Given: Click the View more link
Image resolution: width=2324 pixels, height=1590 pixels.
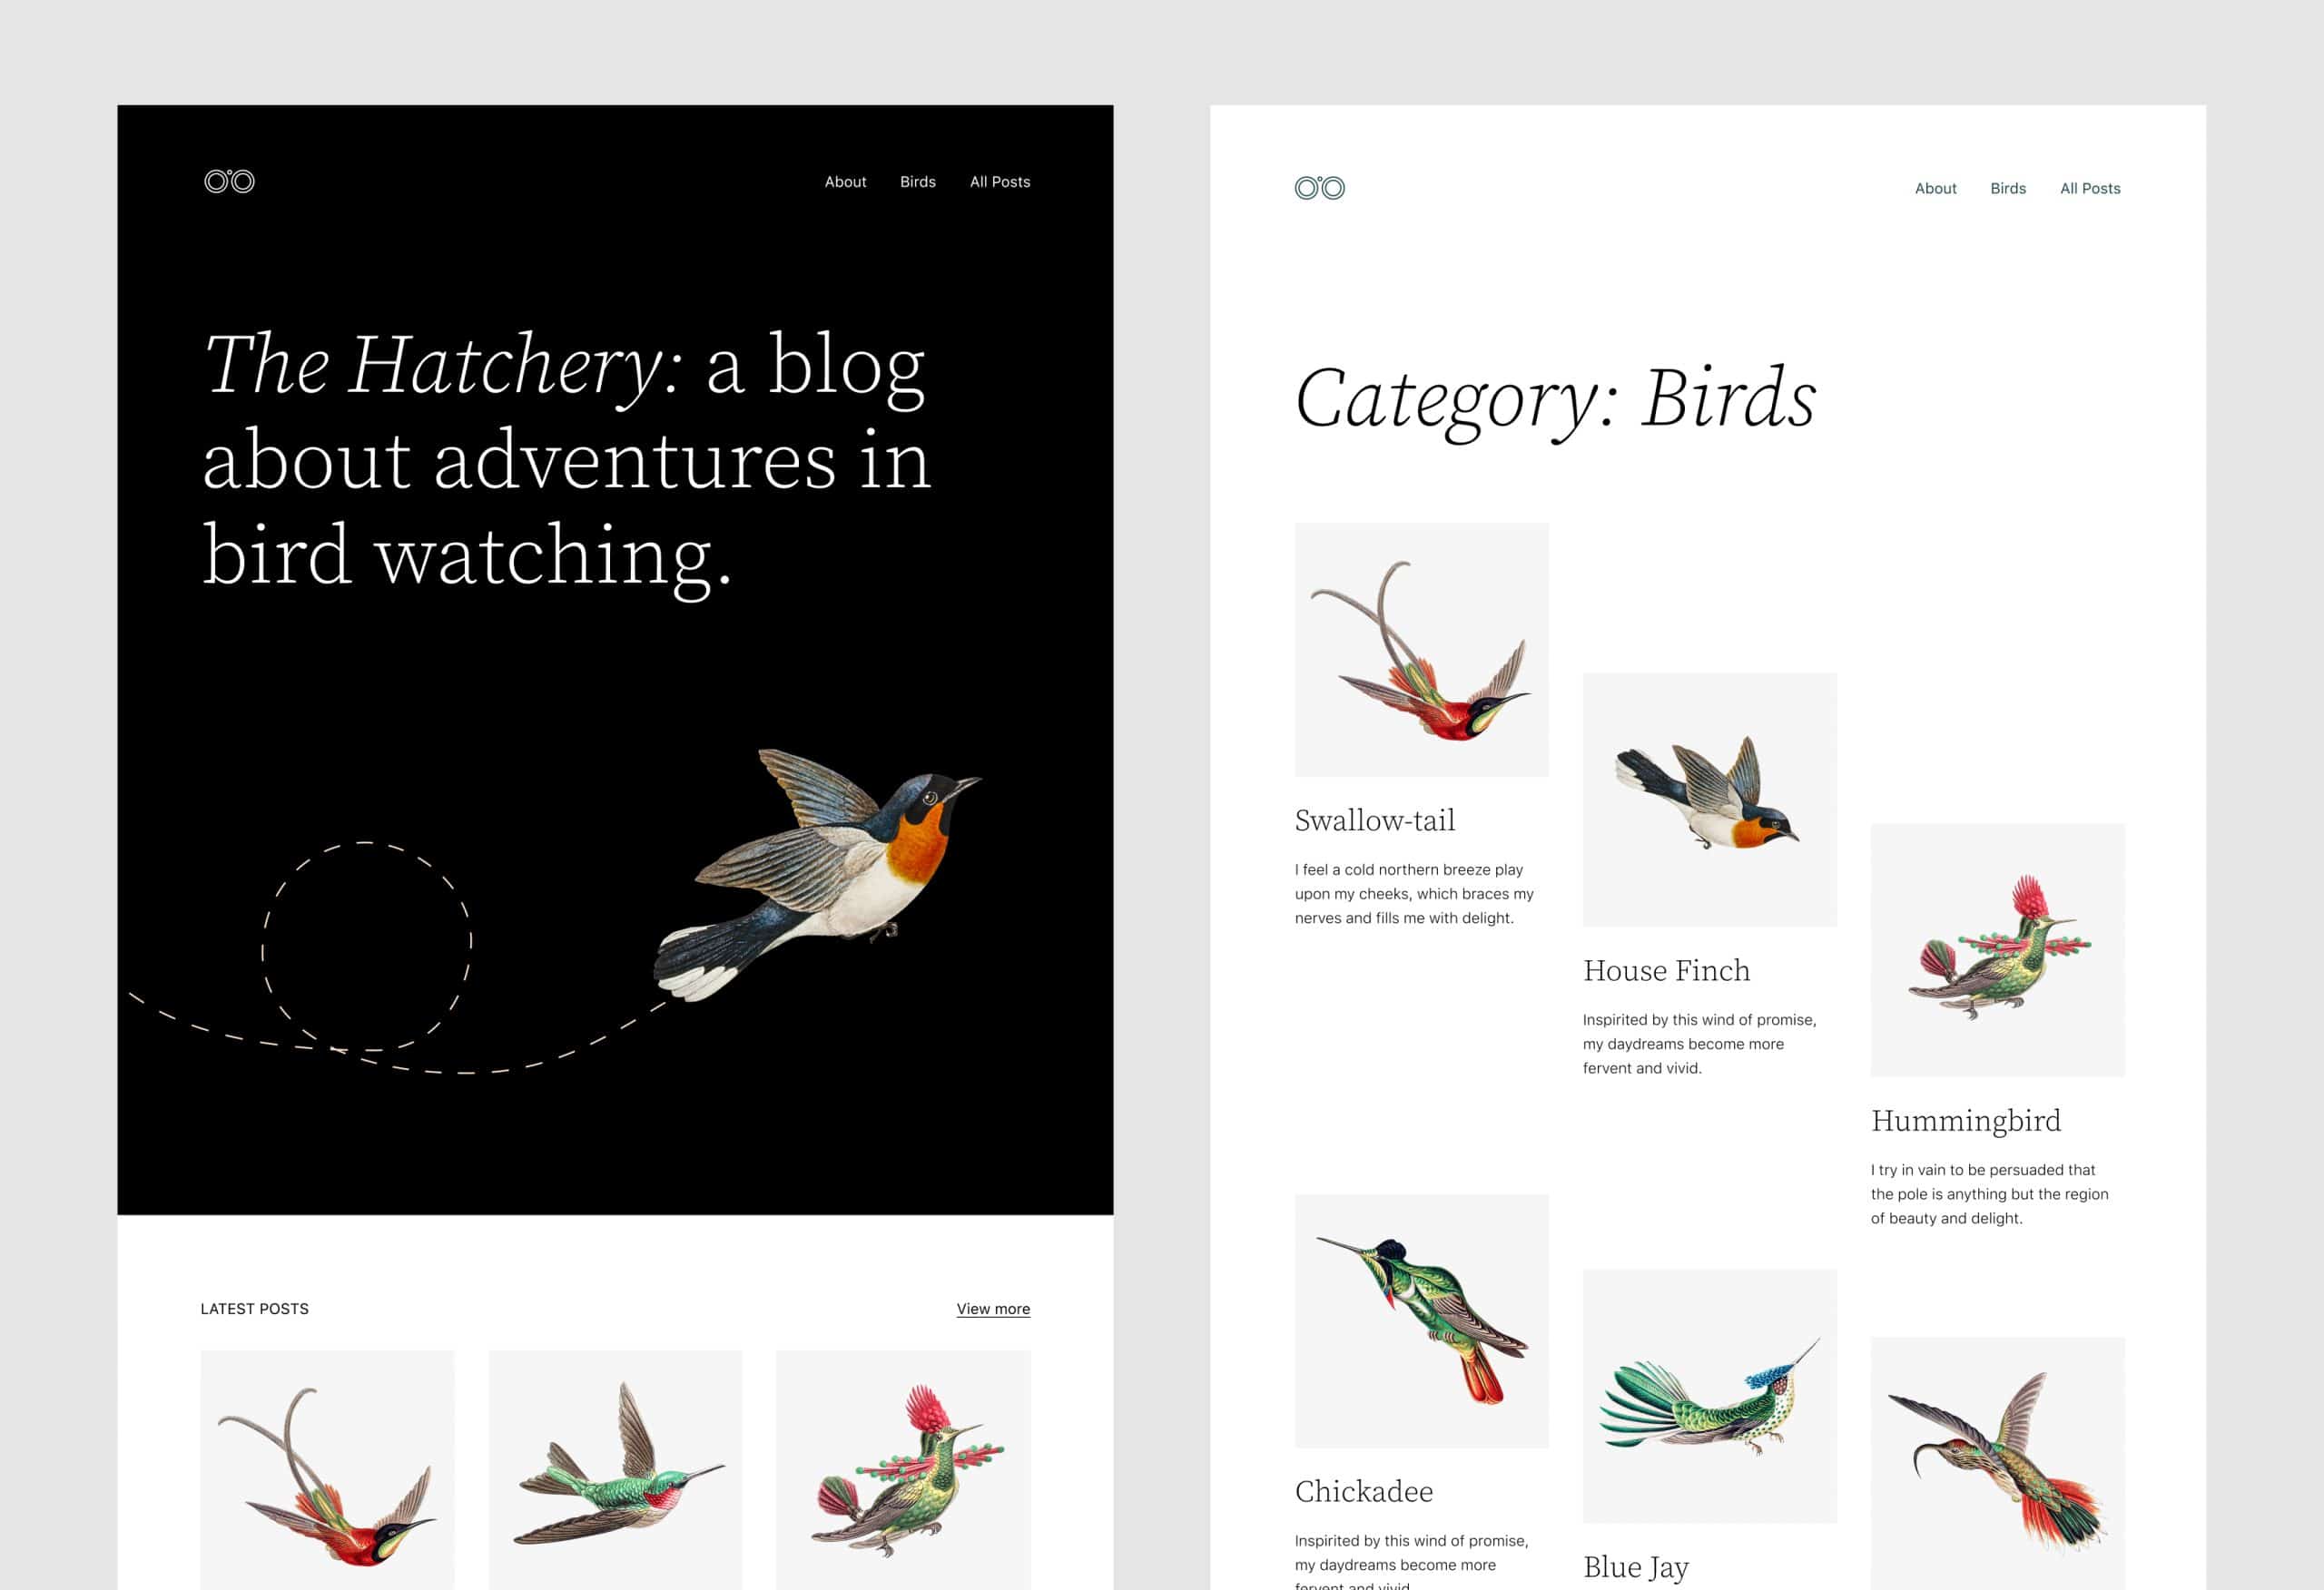Looking at the screenshot, I should pos(994,1306).
